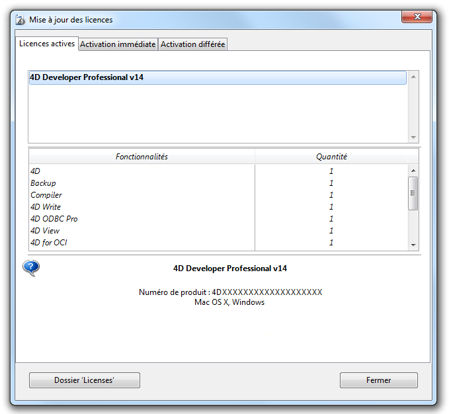
Task: Close the Mise à jour des licences window
Action: click(417, 17)
